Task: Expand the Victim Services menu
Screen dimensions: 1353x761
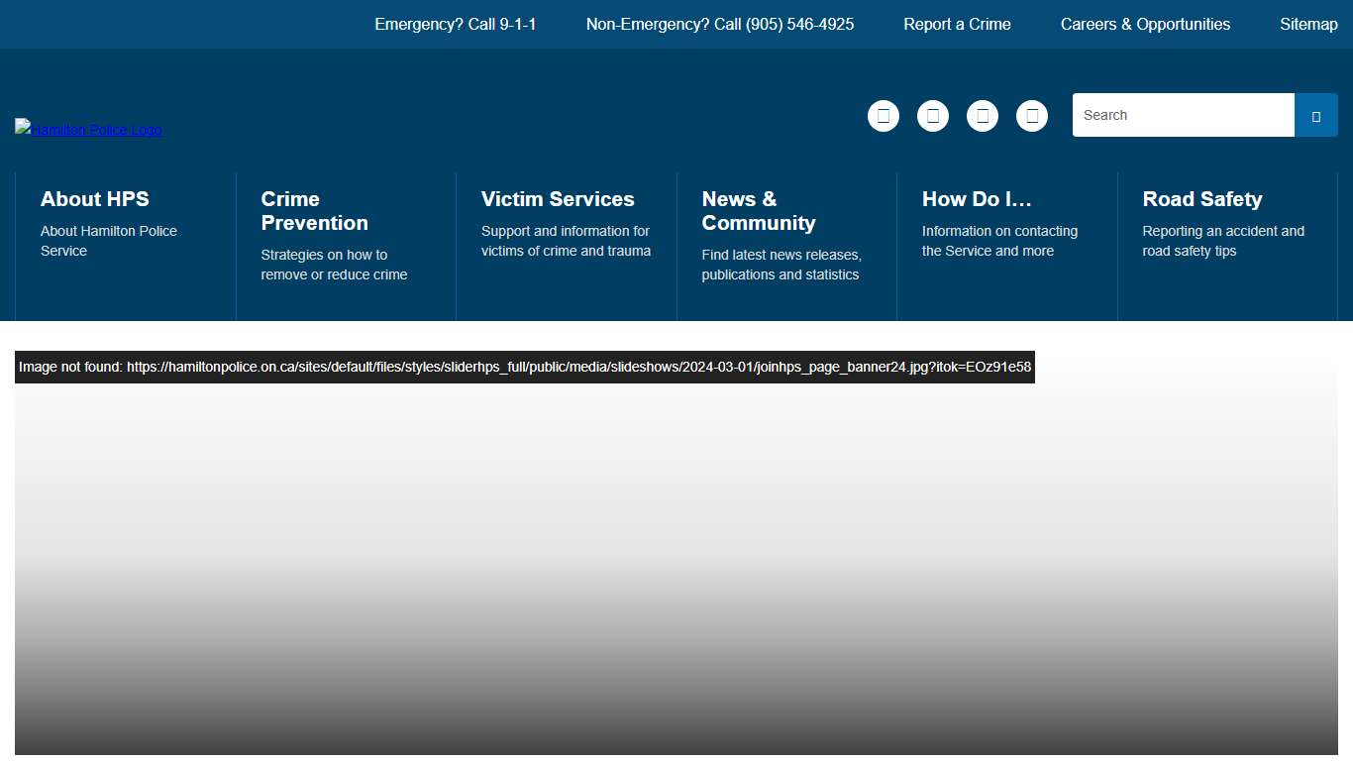Action: pyautogui.click(x=558, y=199)
